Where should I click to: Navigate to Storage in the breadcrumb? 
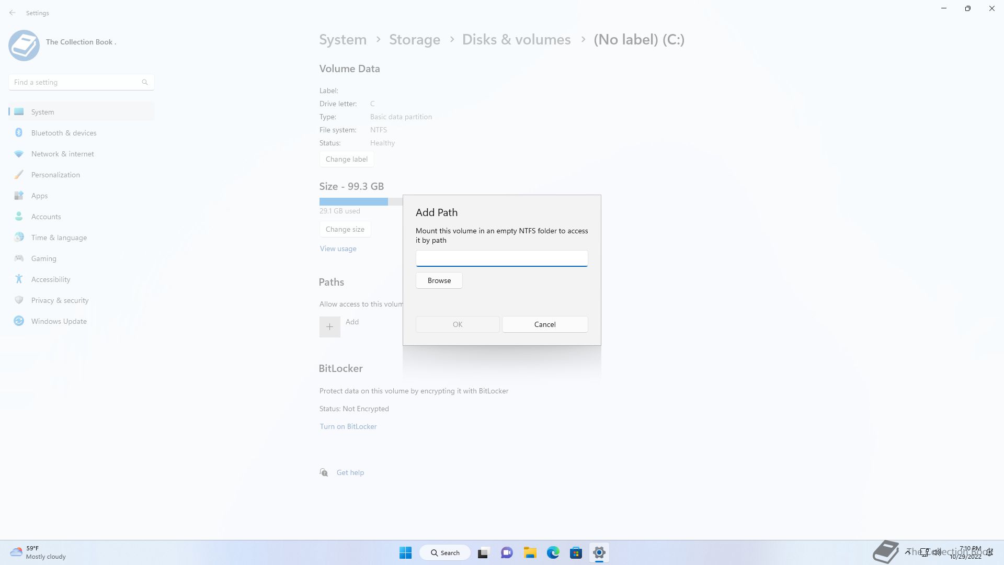415,40
